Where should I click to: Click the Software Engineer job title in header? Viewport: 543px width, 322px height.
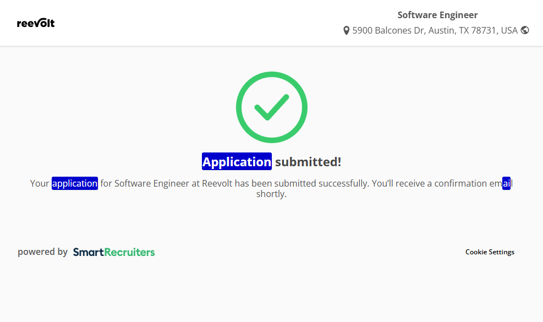tap(437, 15)
